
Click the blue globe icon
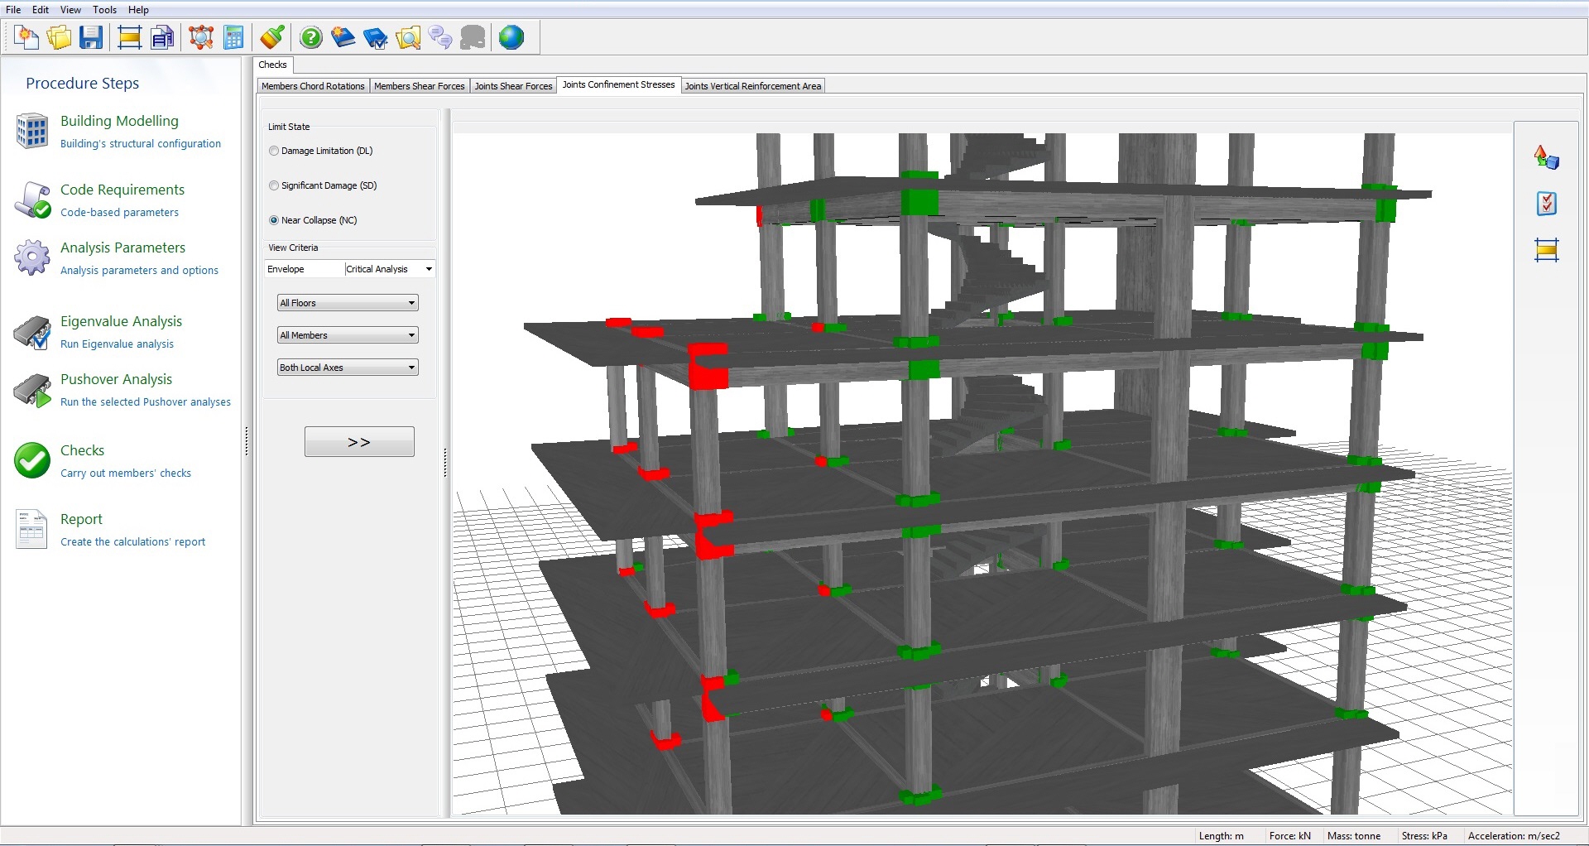click(511, 37)
